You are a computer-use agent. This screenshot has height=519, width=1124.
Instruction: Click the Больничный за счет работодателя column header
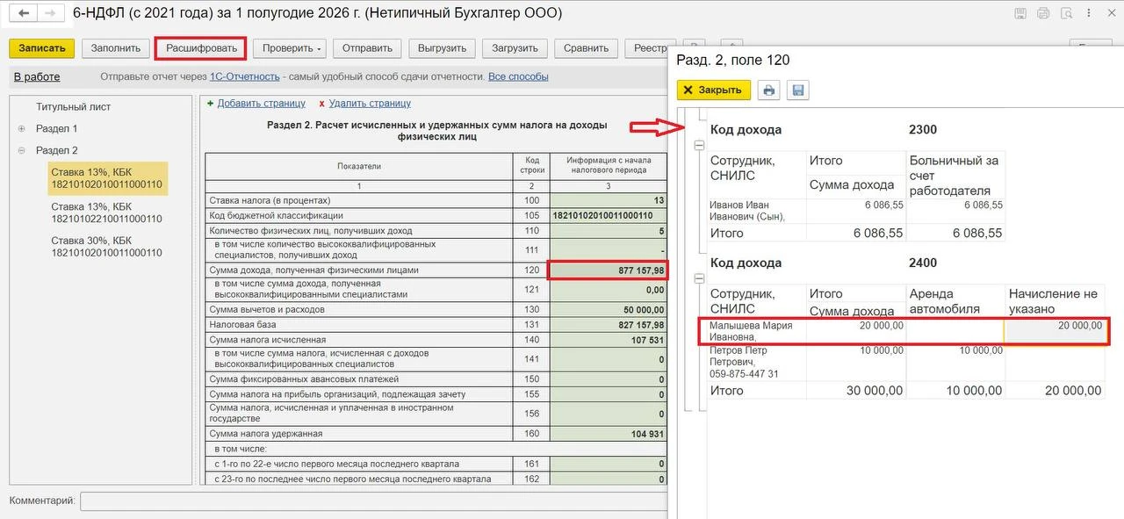(954, 176)
